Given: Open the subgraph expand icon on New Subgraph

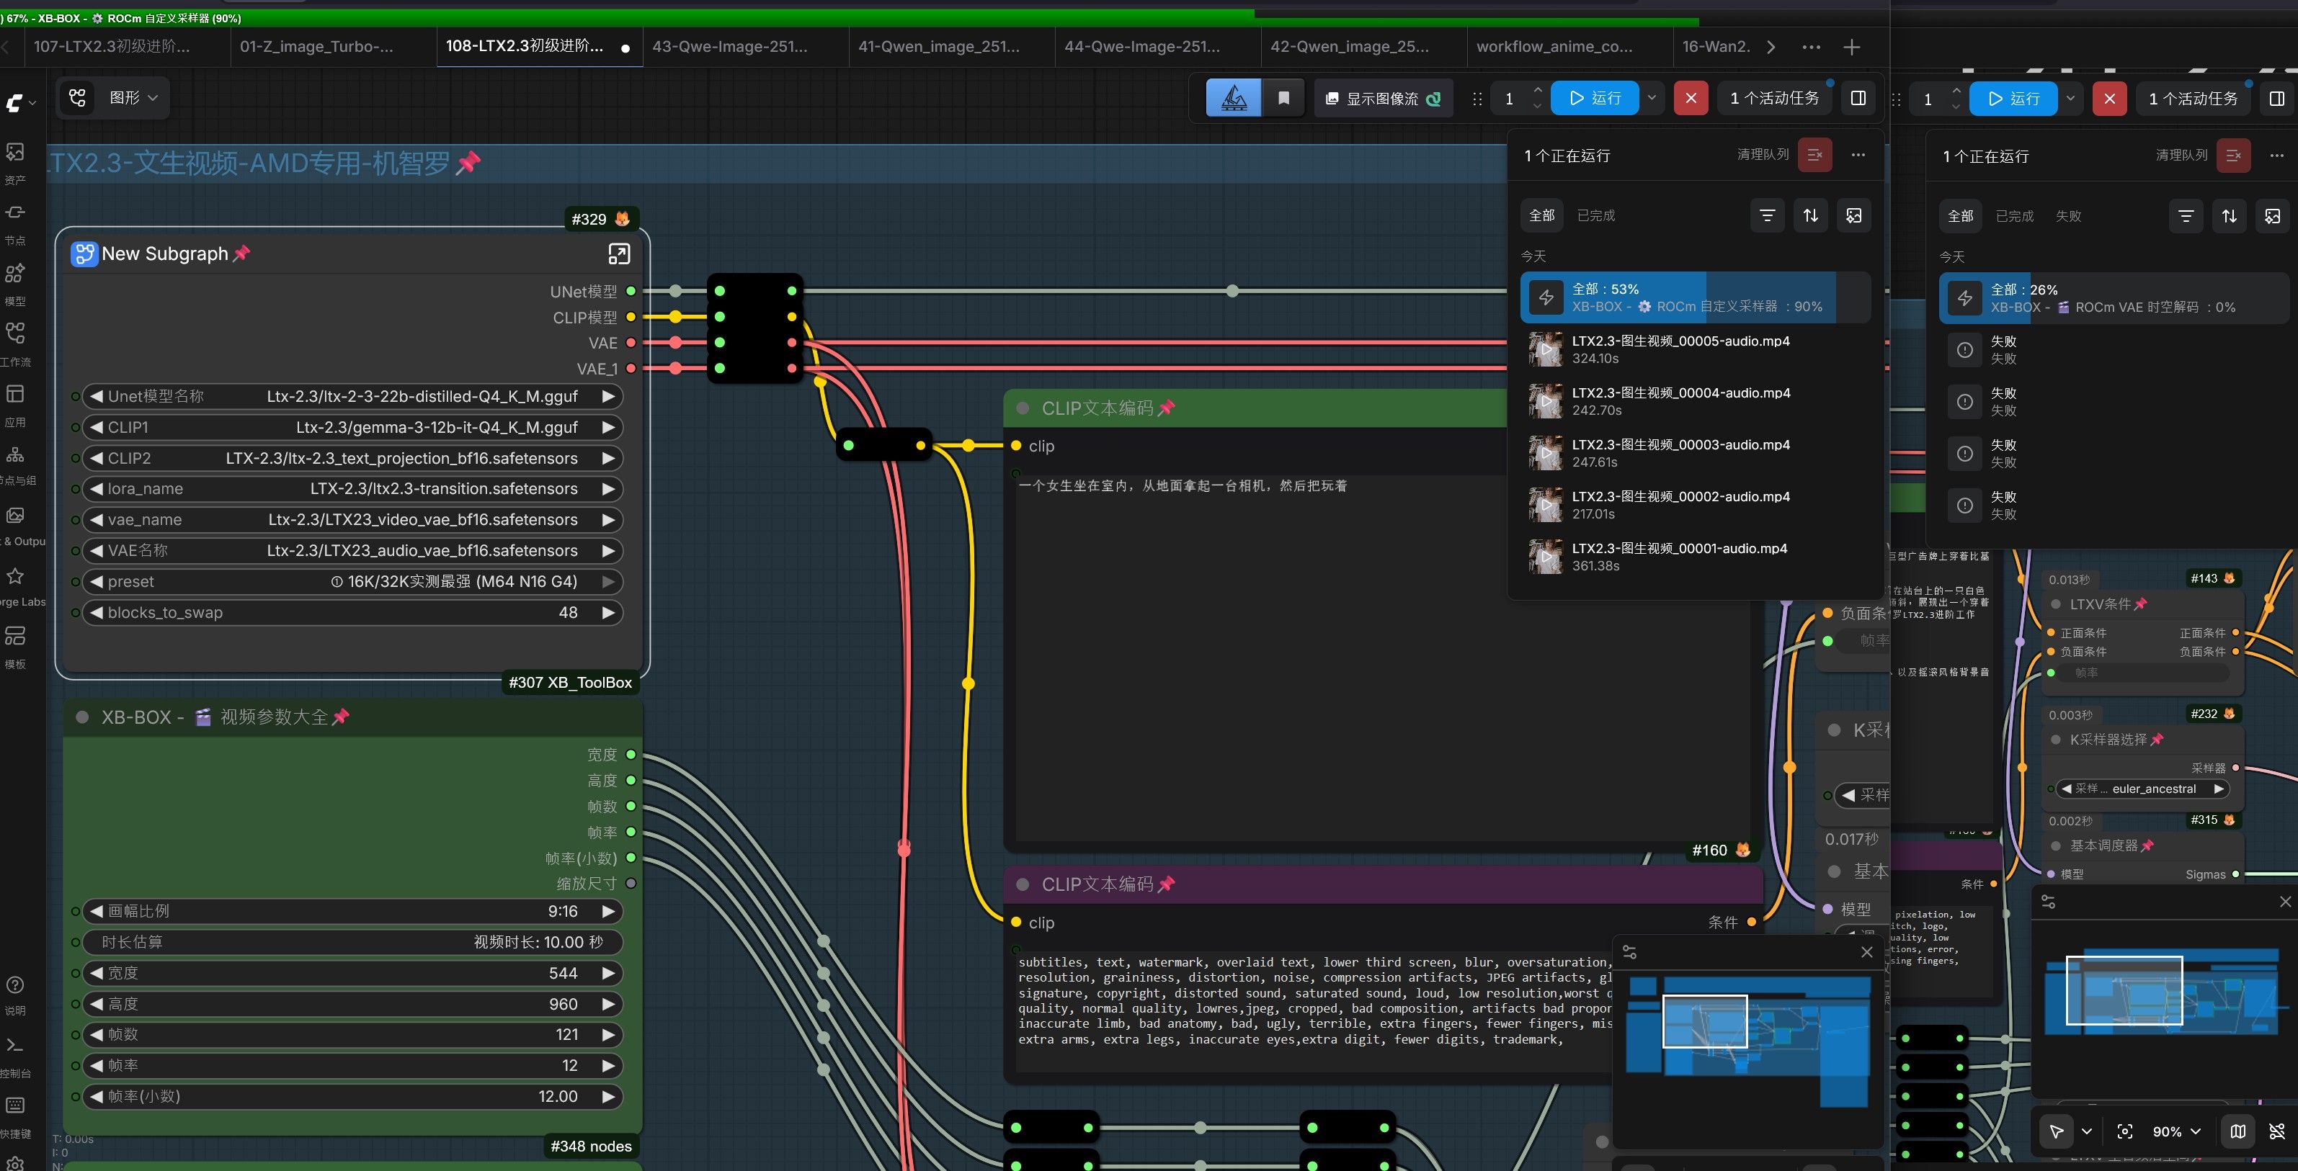Looking at the screenshot, I should 618,254.
